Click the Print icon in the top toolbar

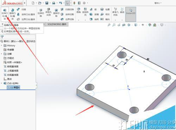[54, 3]
